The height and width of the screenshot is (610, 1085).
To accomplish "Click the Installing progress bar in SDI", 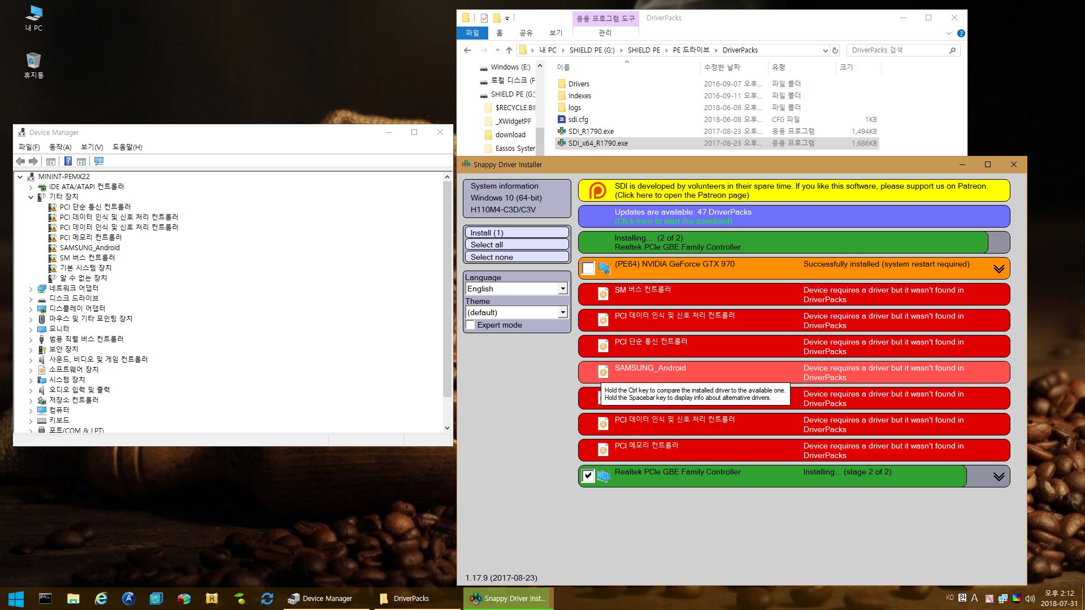I will click(794, 242).
